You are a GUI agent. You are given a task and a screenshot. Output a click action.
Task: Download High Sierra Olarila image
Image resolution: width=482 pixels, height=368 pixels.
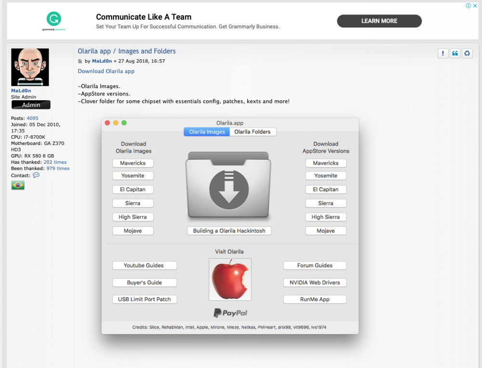133,217
